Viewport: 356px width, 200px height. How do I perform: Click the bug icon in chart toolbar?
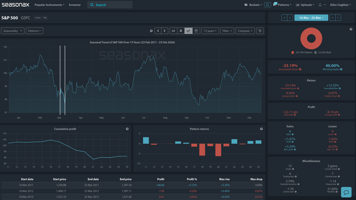(181, 31)
